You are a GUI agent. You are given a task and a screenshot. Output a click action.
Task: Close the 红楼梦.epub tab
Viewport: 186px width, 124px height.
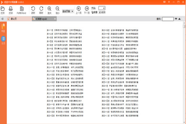(x=55, y=19)
